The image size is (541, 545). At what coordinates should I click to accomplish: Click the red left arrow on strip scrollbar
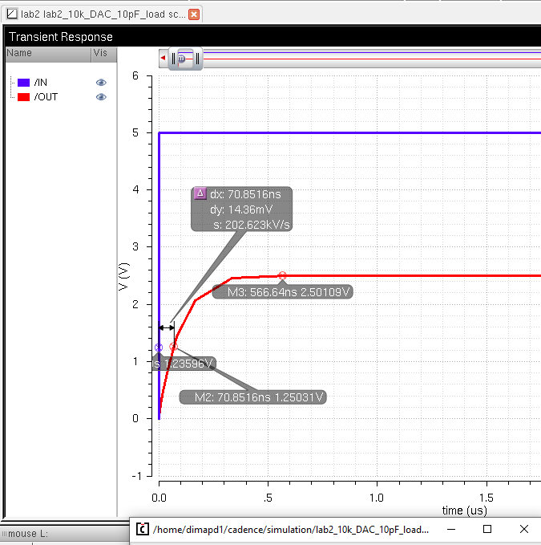pyautogui.click(x=164, y=59)
